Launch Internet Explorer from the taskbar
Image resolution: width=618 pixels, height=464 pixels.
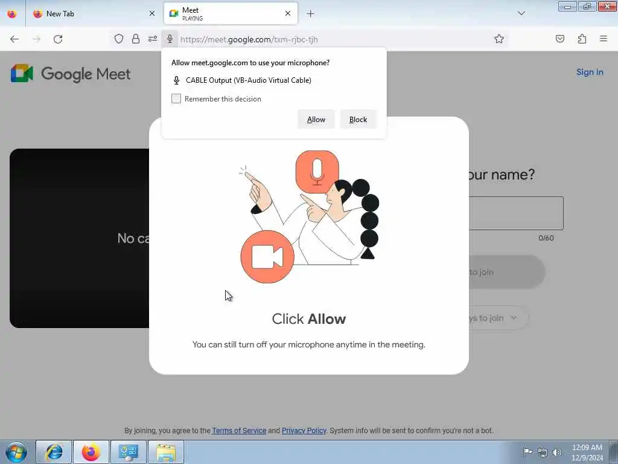pos(54,452)
